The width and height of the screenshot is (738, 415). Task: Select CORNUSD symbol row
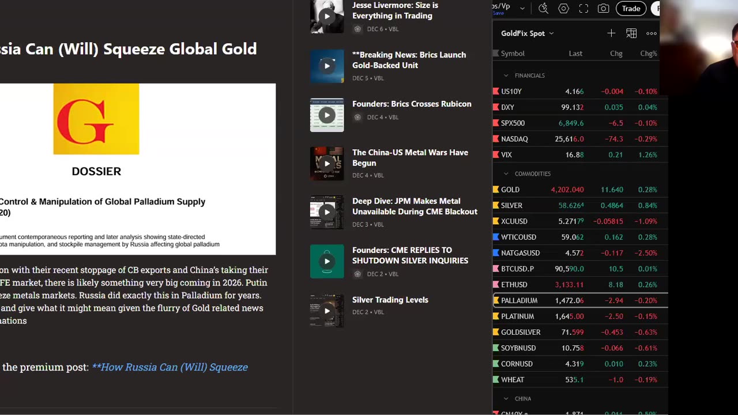tap(580, 364)
